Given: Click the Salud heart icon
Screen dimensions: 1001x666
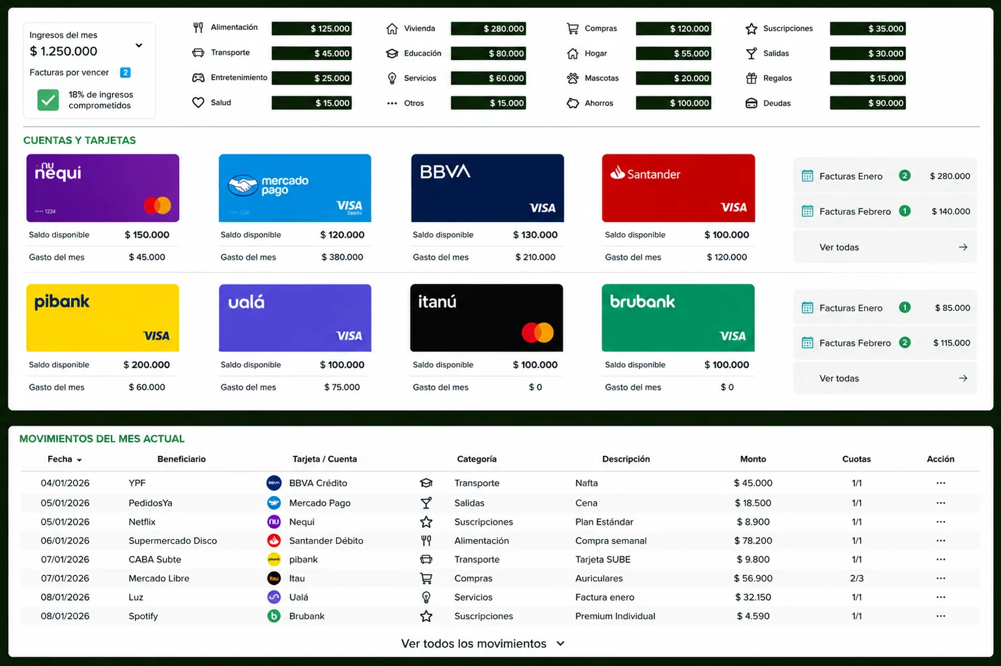Looking at the screenshot, I should 198,102.
